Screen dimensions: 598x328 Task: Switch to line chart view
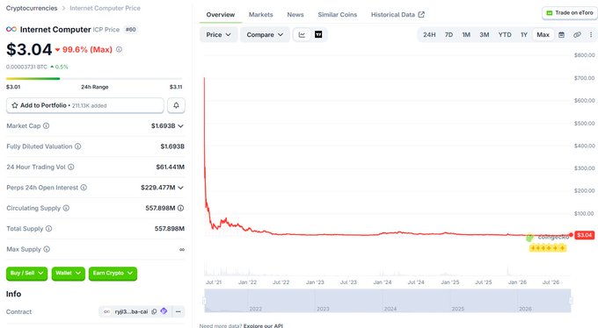302,34
